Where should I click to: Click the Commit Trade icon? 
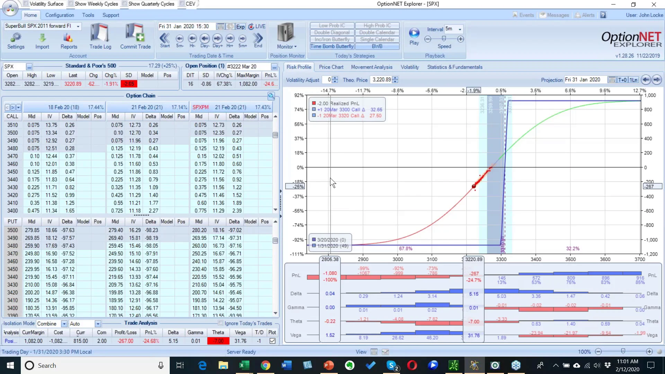pyautogui.click(x=135, y=36)
